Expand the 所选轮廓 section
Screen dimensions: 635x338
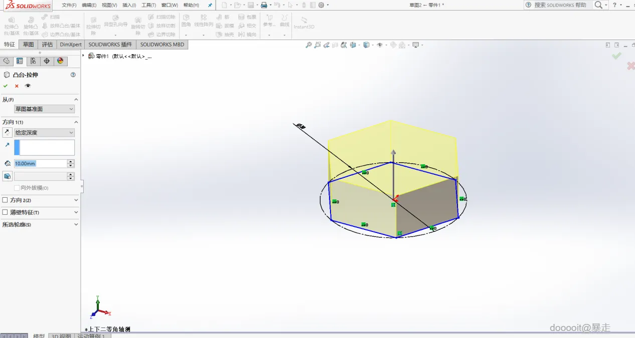[x=76, y=224]
